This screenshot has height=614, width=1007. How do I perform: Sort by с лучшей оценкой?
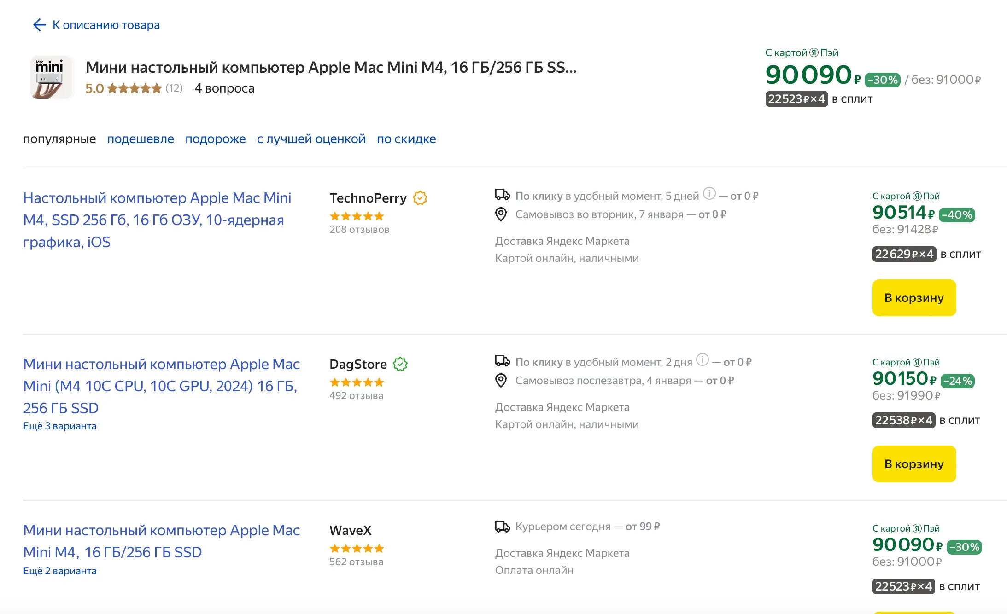(311, 139)
